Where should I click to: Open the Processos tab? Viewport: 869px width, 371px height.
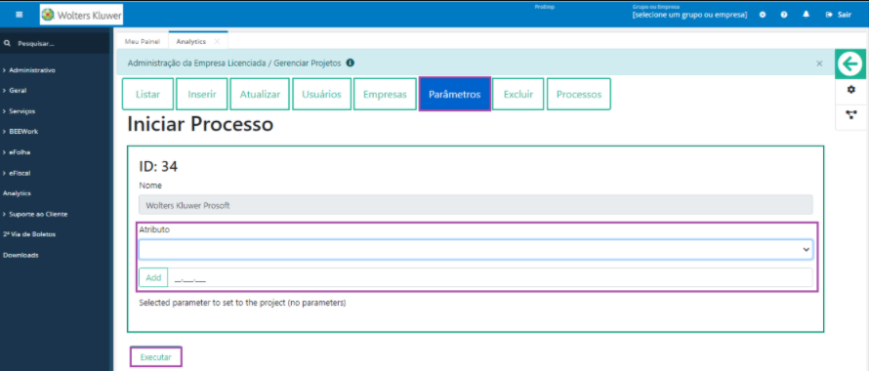tap(579, 95)
